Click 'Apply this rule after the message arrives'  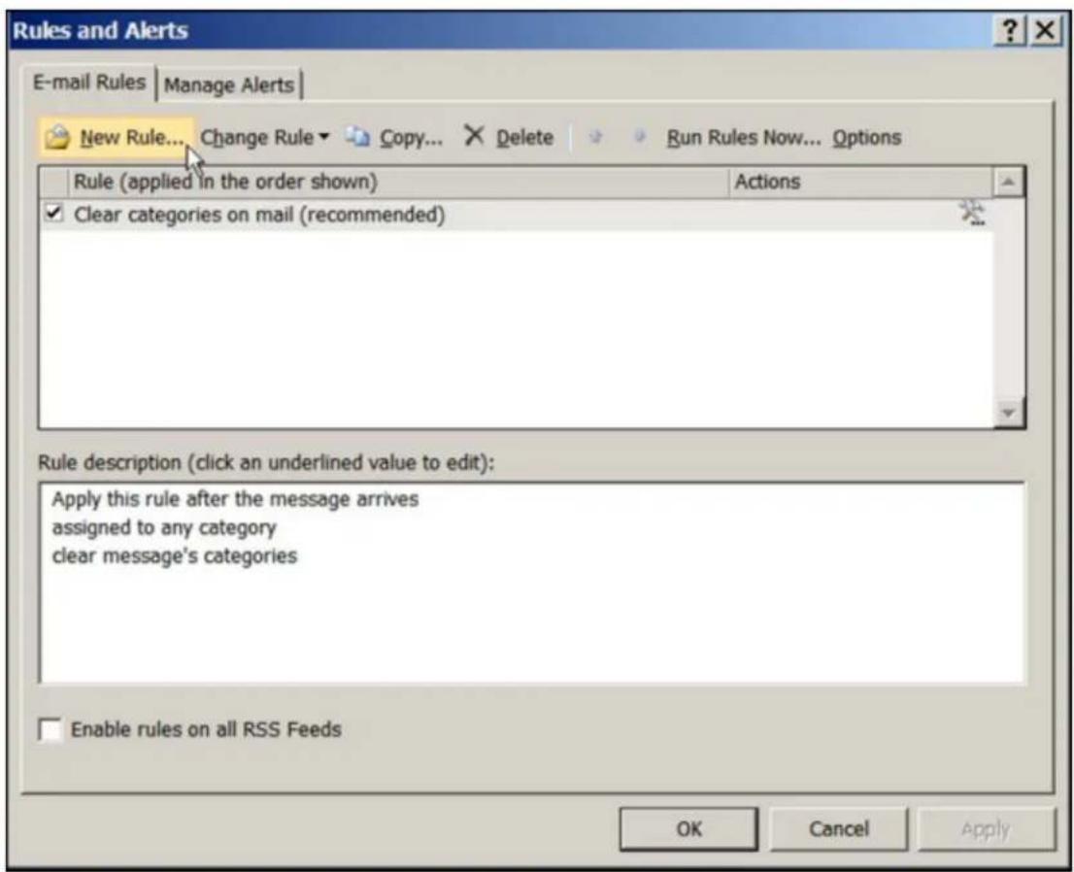pyautogui.click(x=235, y=499)
